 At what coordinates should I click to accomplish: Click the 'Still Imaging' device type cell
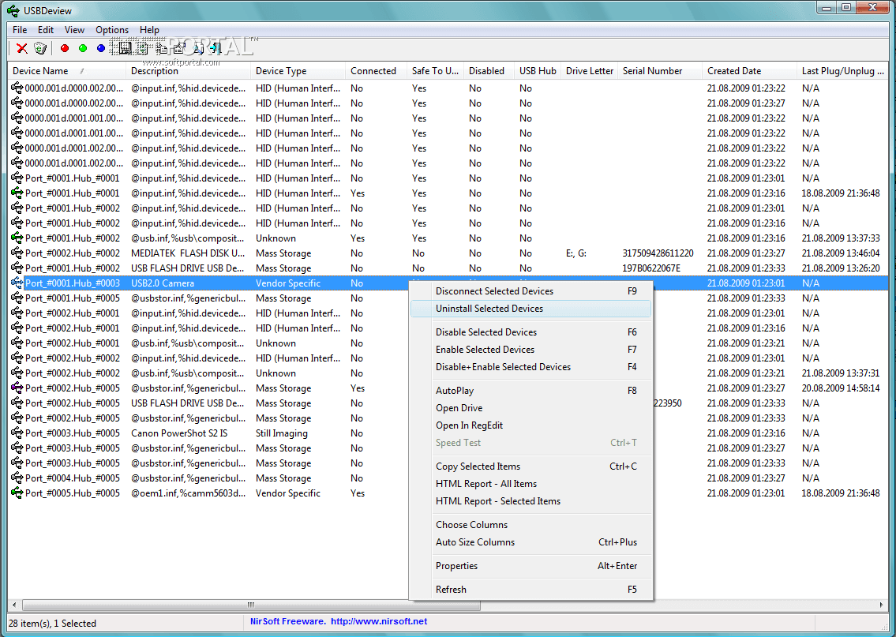pos(282,433)
